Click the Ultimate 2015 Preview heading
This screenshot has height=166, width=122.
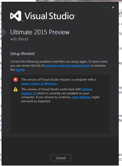point(40,32)
